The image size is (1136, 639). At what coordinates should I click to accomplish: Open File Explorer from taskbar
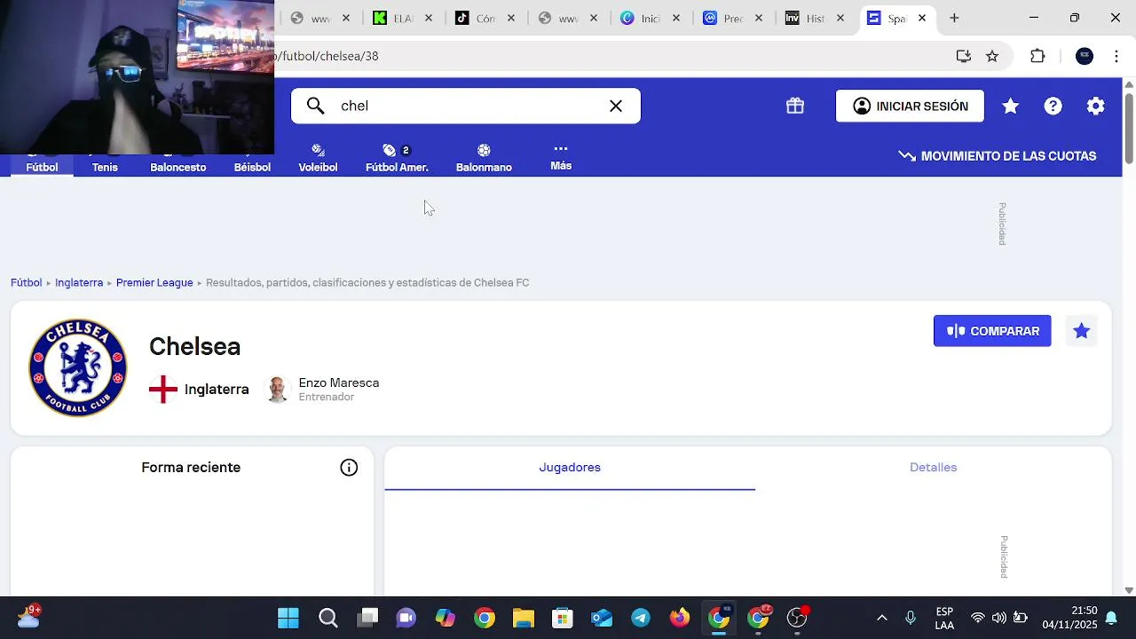(x=524, y=618)
